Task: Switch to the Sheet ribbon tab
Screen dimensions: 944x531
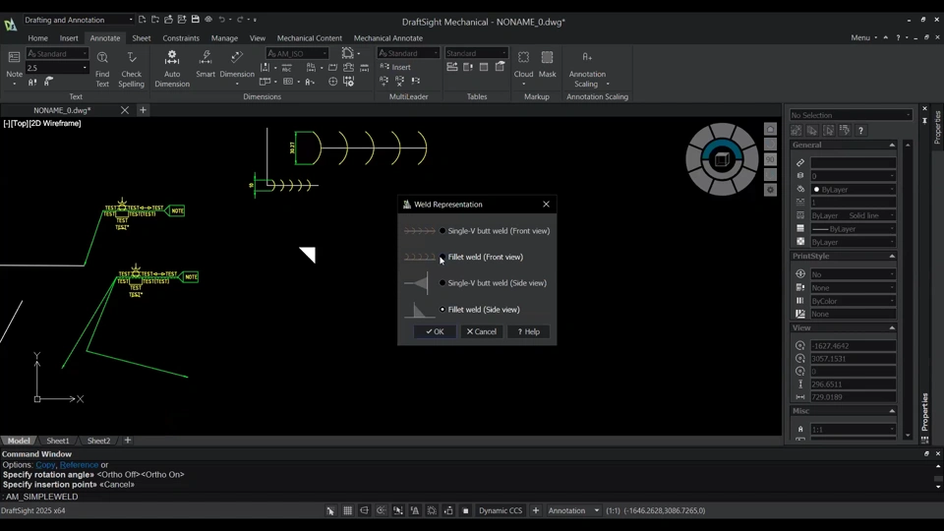Action: 142,38
